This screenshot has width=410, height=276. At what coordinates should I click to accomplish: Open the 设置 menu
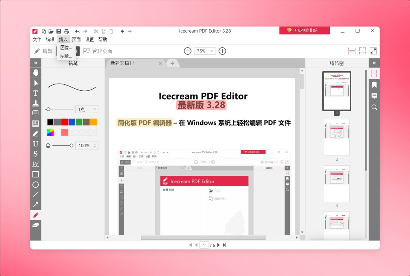click(x=89, y=39)
